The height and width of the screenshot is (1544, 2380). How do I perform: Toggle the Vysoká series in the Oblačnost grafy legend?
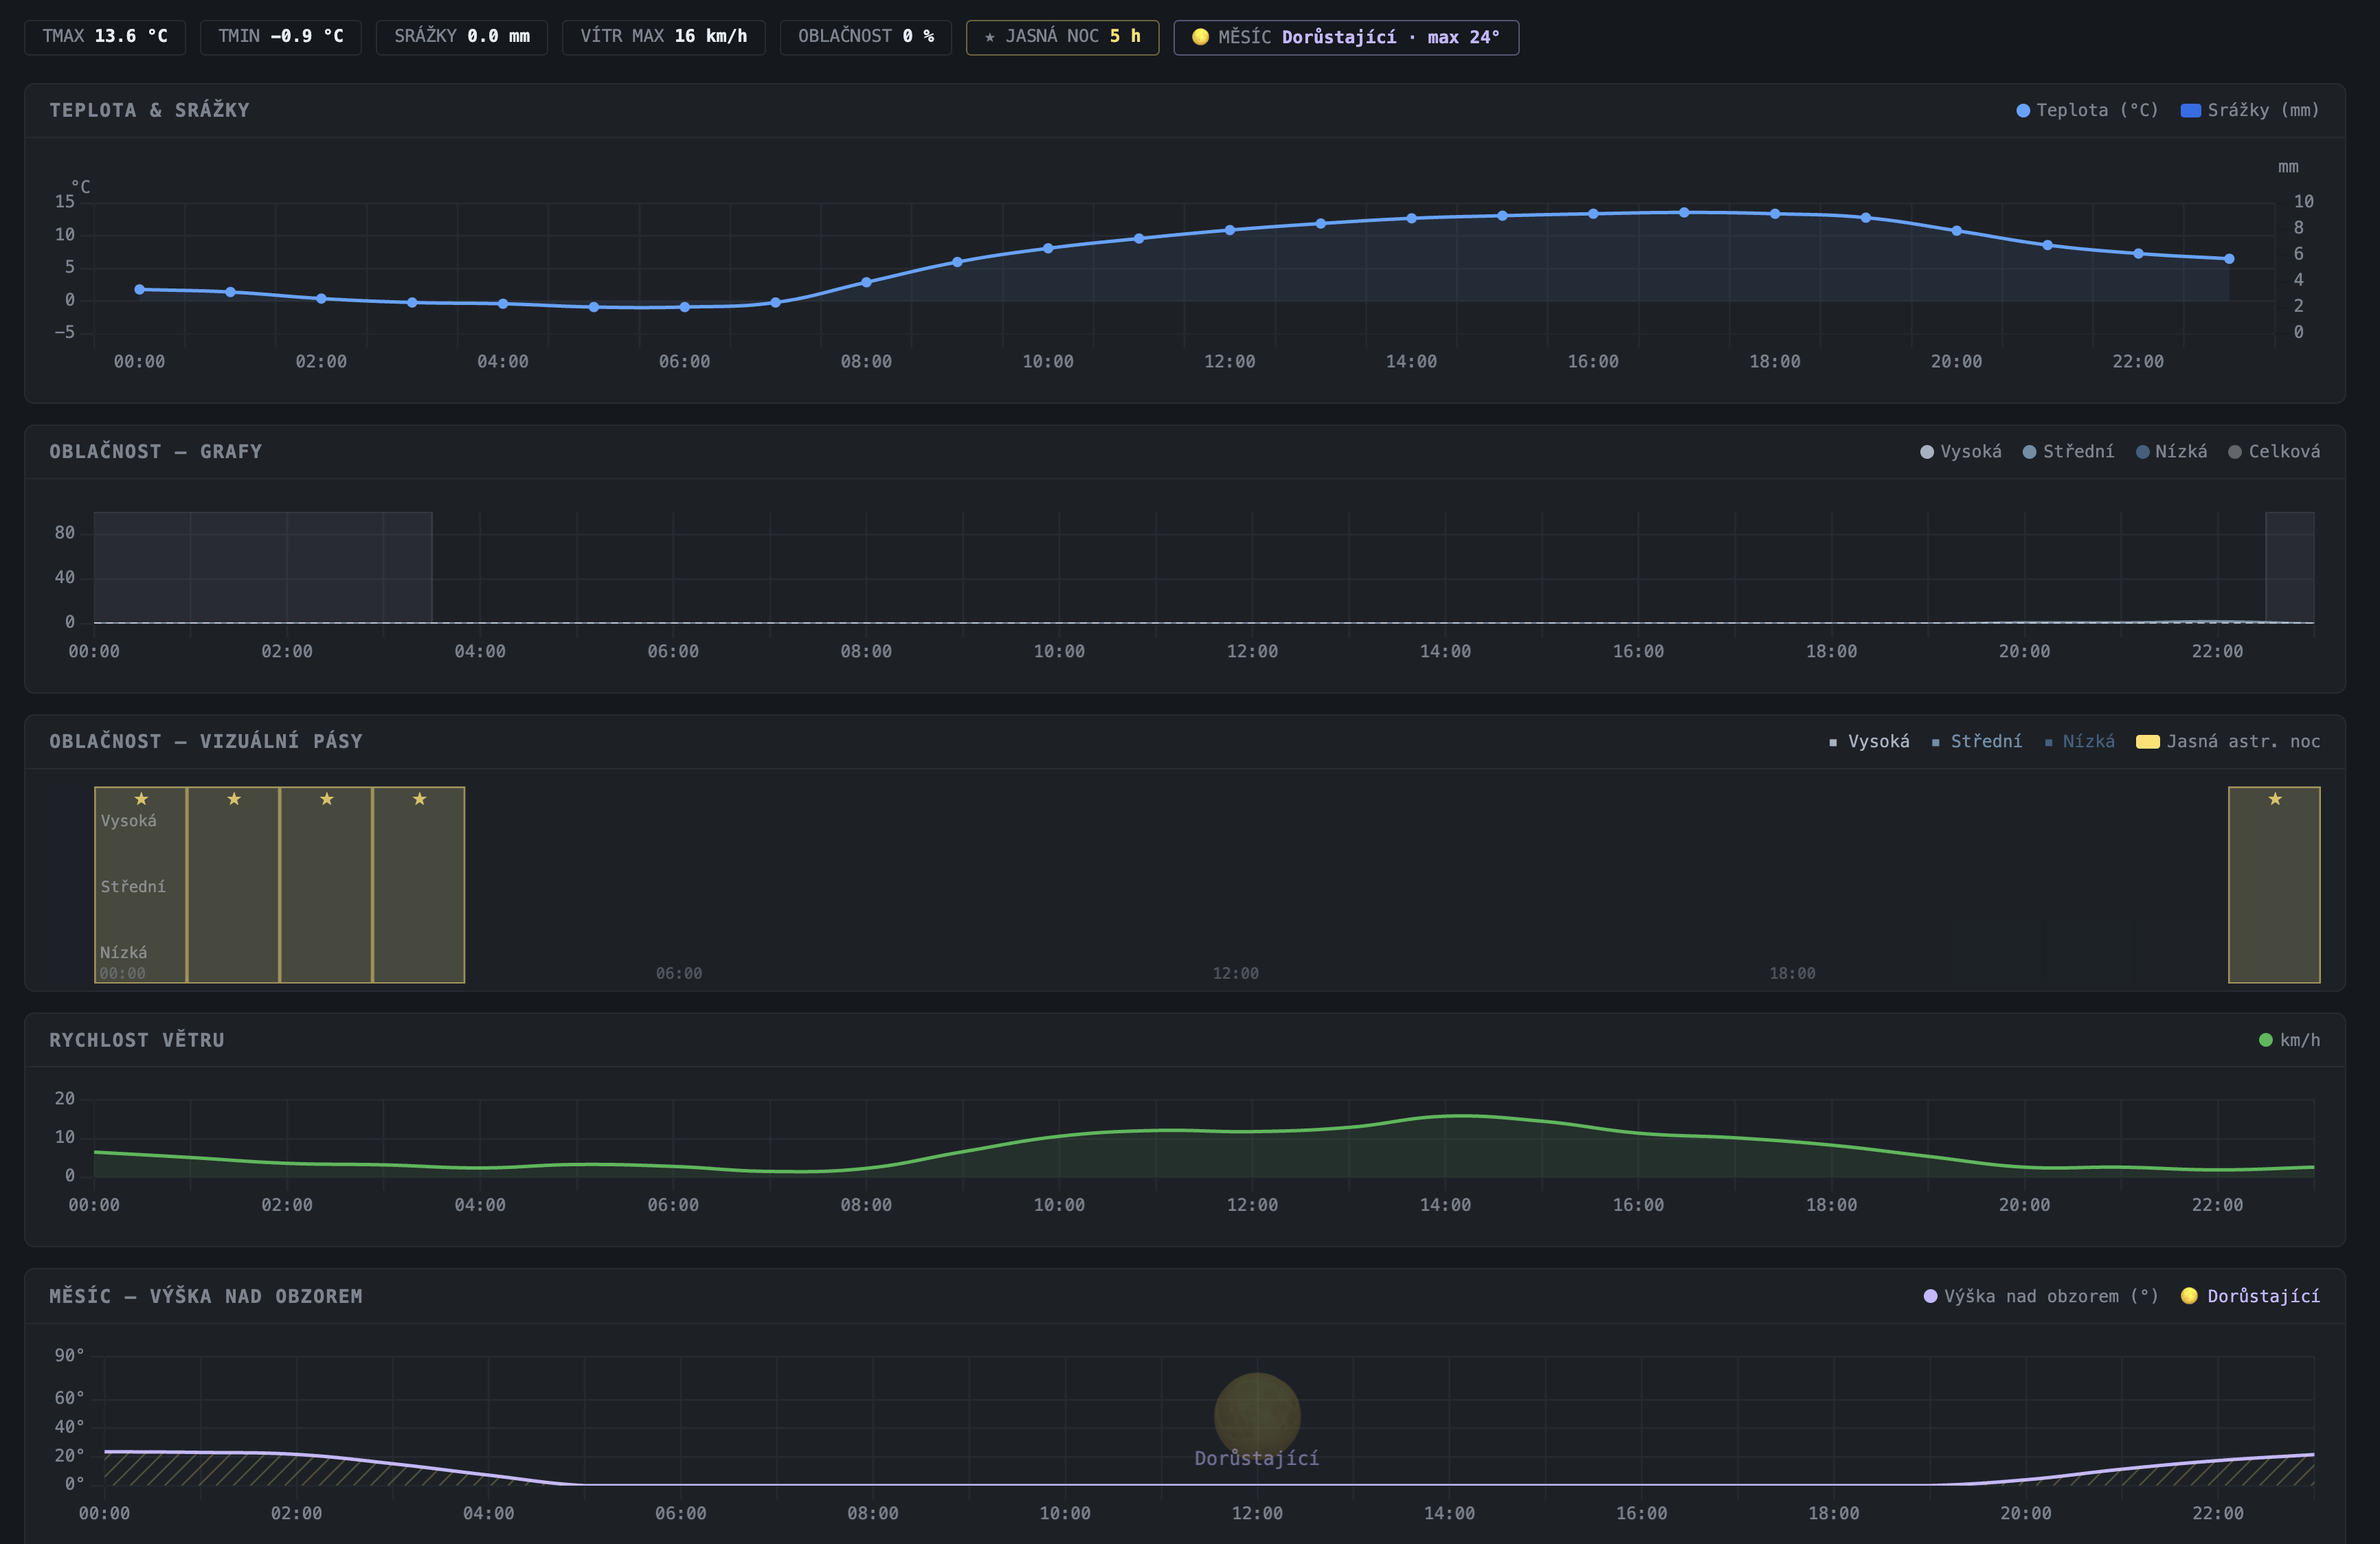pos(1961,452)
